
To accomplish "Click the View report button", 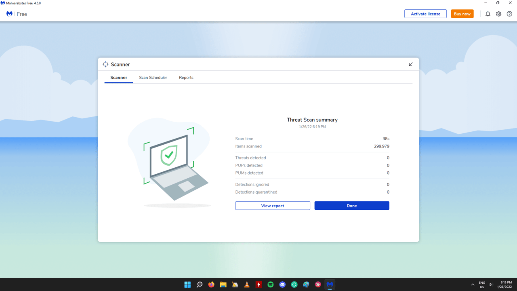I will point(273,206).
